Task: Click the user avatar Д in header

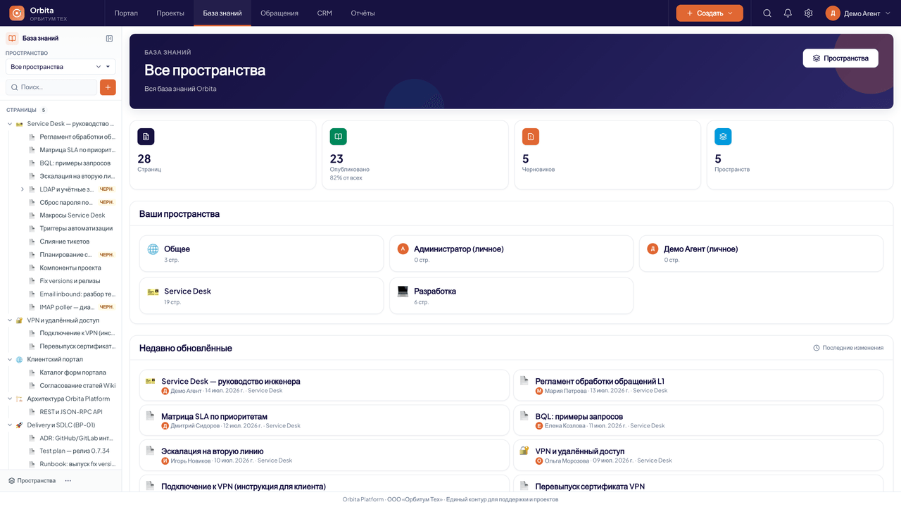Action: coord(833,13)
